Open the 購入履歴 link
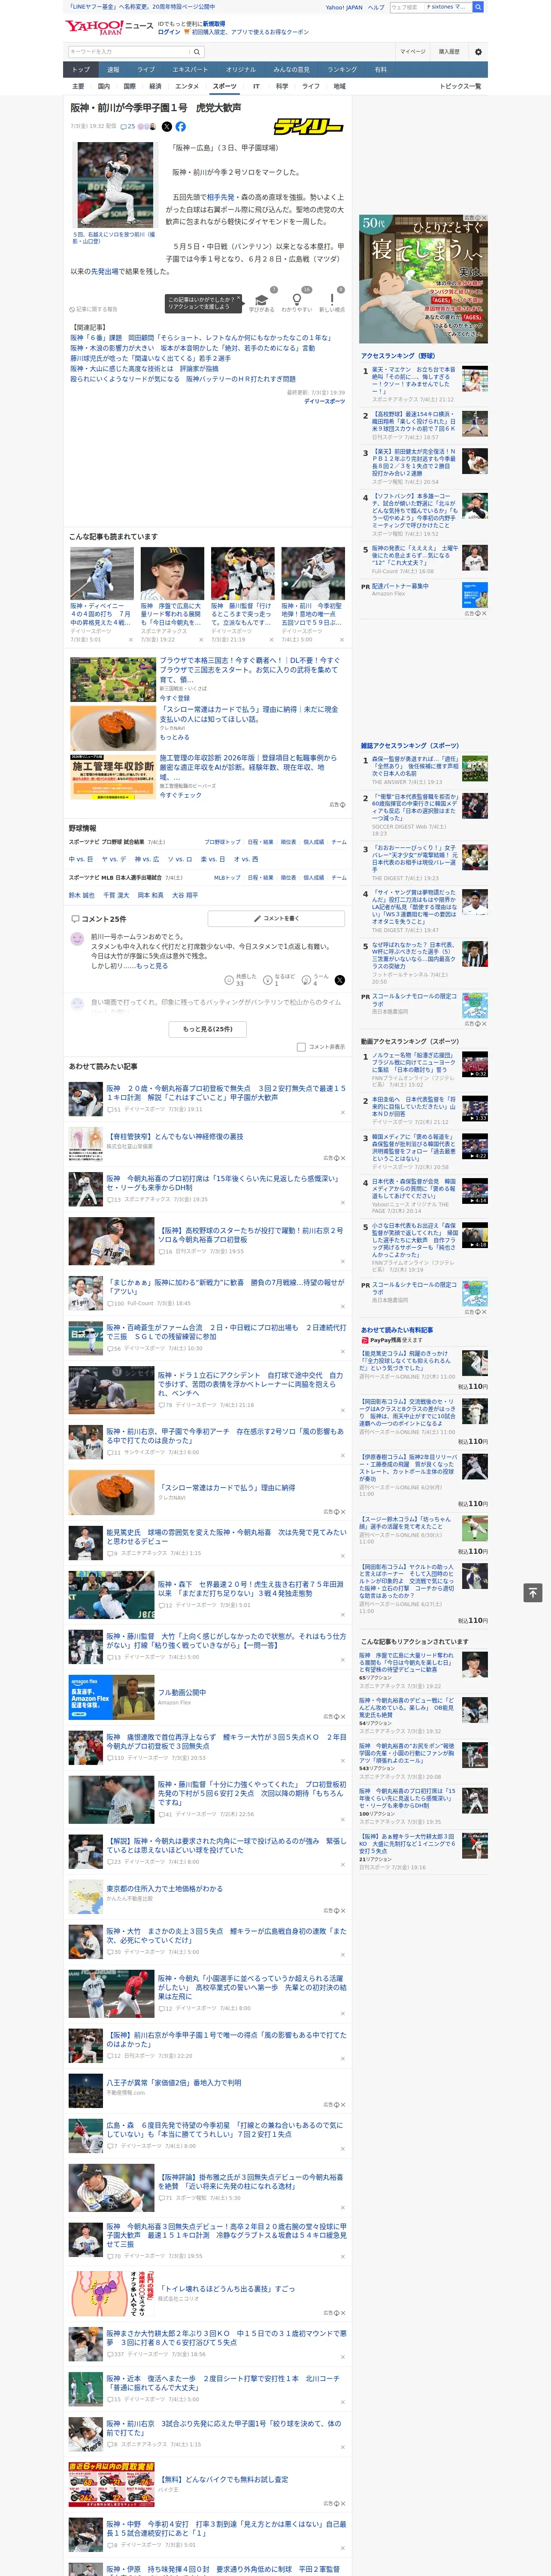Viewport: 551px width, 2576px height. tap(449, 51)
